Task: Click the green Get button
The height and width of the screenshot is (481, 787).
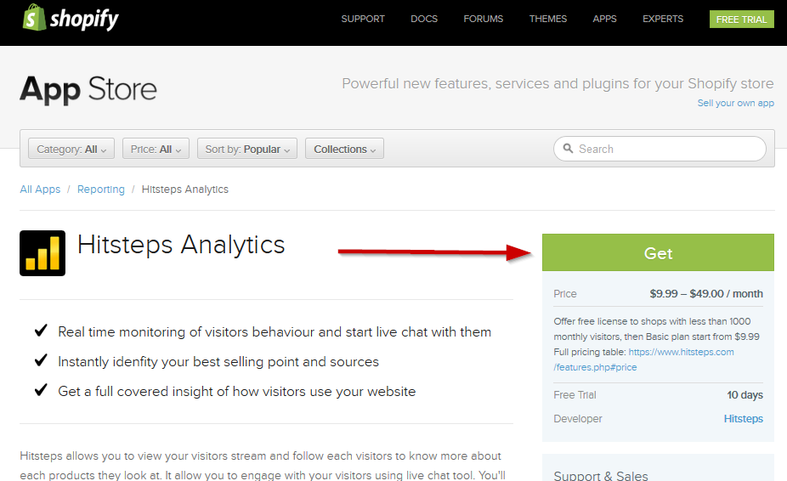Action: [x=658, y=252]
